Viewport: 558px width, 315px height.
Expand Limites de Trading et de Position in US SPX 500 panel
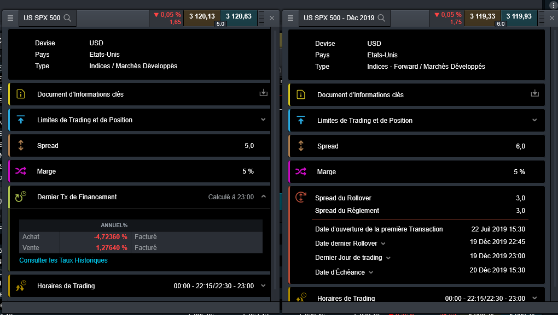(x=263, y=120)
